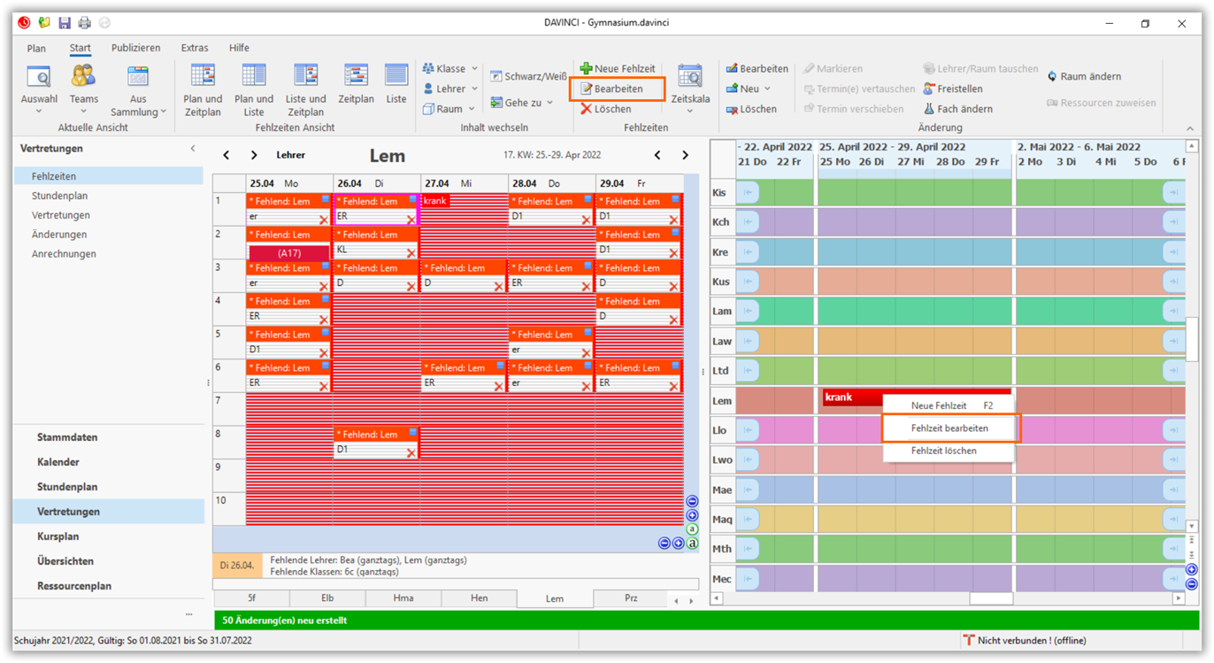Select the Liste und Zeitplan view icon
This screenshot has width=1214, height=663.
[x=305, y=78]
